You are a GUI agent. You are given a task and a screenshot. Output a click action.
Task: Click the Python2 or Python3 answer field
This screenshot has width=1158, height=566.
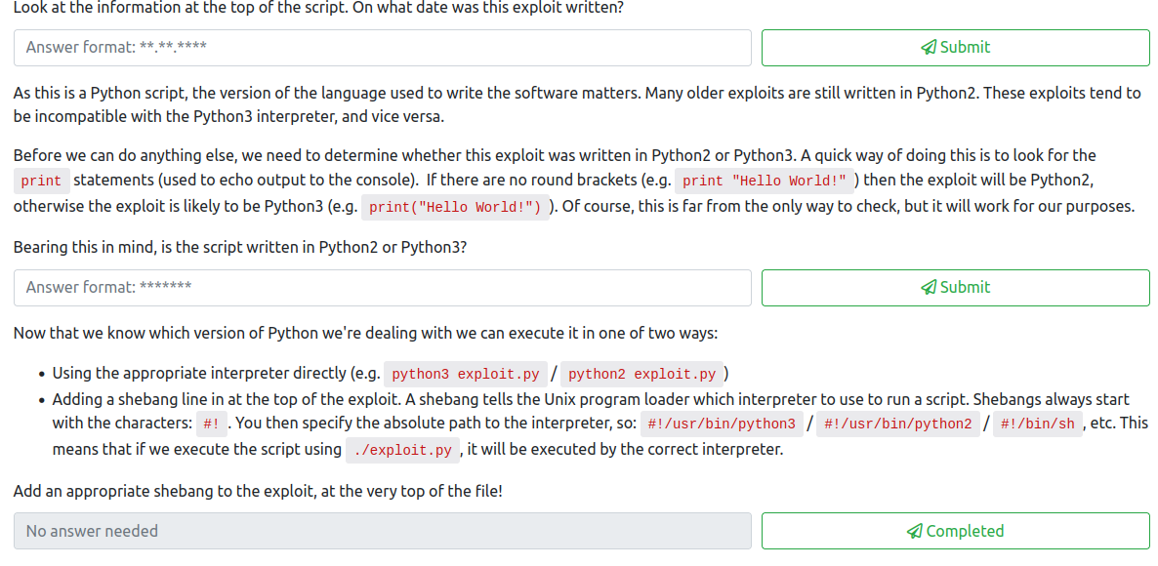click(382, 288)
